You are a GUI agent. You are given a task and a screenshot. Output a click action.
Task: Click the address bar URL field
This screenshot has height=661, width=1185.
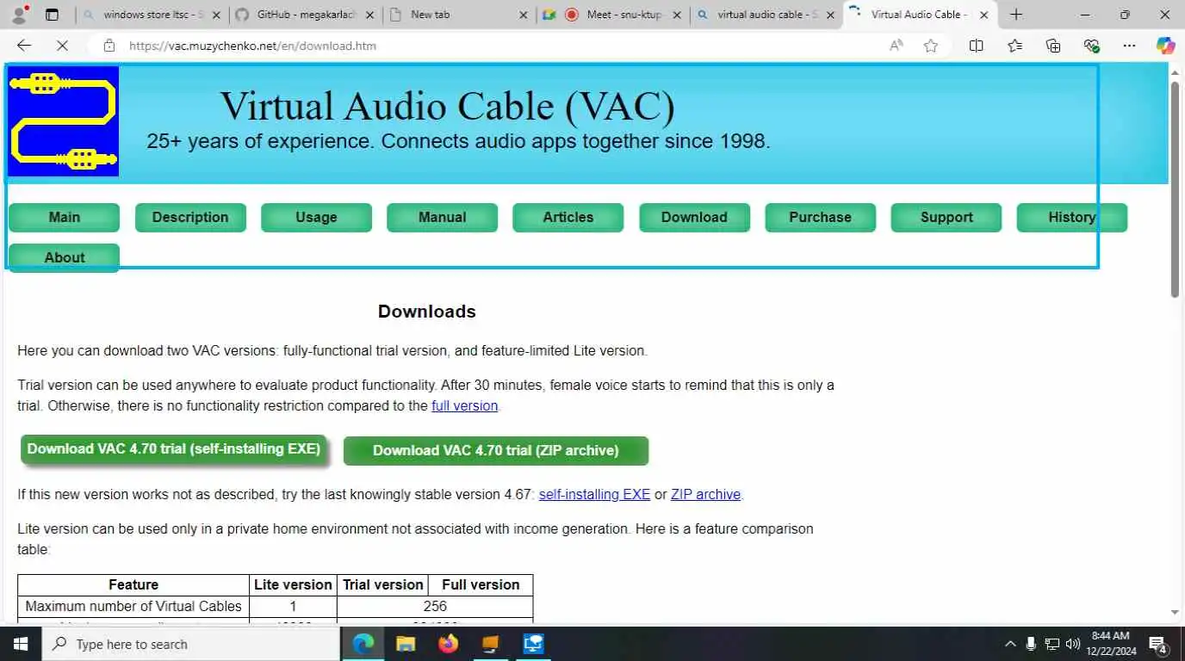499,46
